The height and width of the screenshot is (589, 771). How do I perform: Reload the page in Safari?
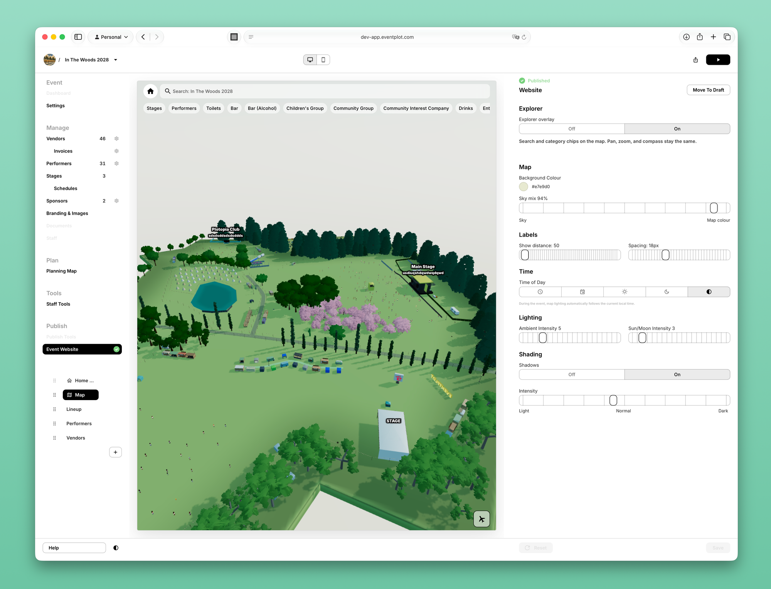[x=524, y=37]
